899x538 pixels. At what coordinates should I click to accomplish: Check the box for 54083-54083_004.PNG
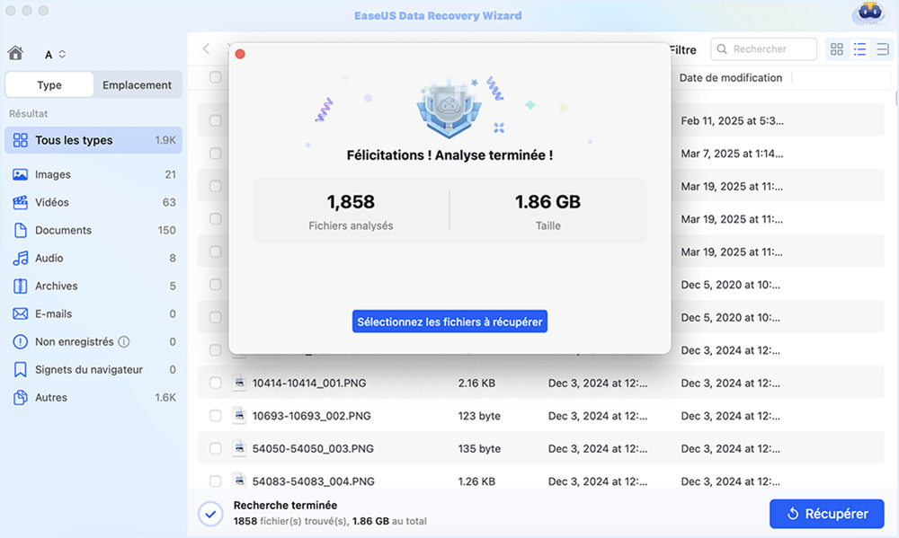216,481
